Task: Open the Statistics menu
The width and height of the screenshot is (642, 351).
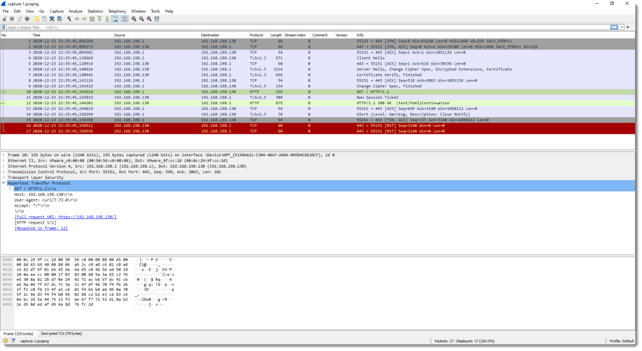Action: pos(95,11)
